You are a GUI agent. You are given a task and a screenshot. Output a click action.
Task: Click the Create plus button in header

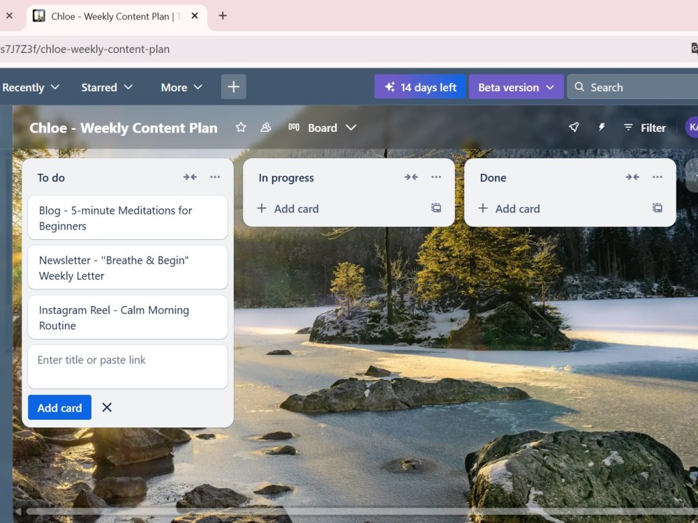[x=234, y=86]
